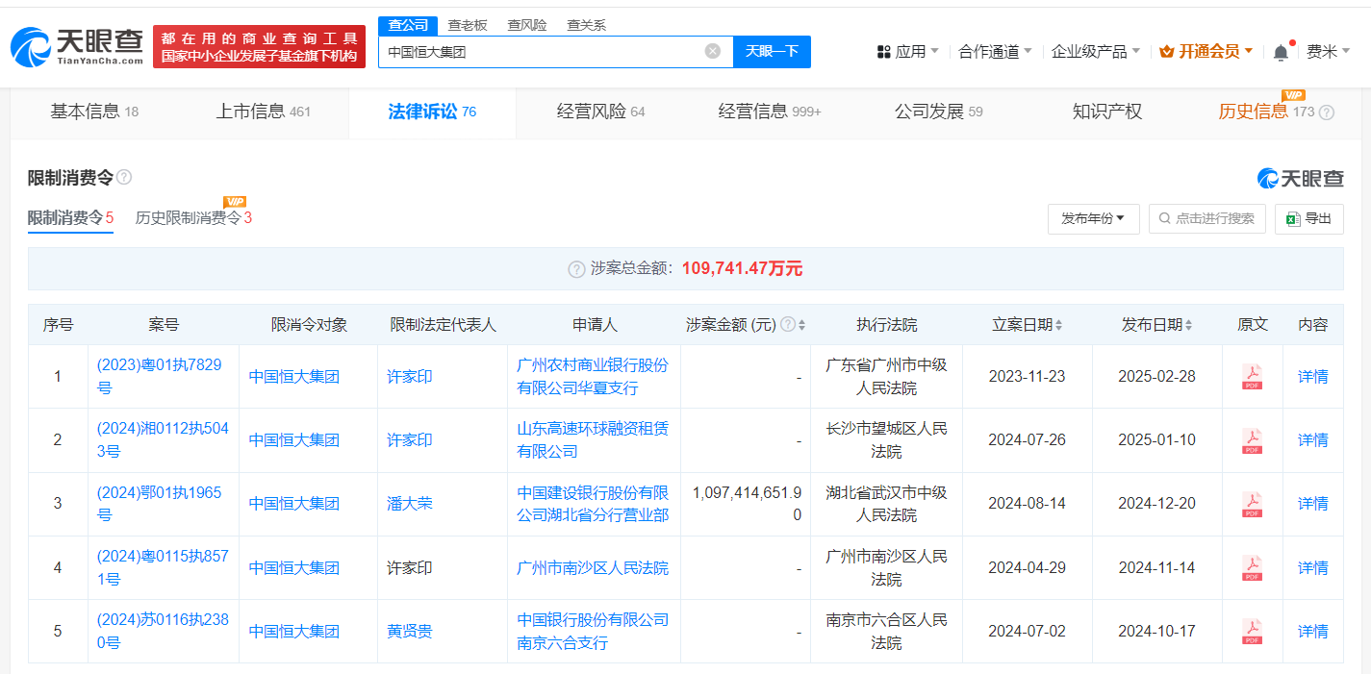Viewport: 1371px width, 674px height.
Task: Sort table by 发布日期 column
Action: pos(1189,325)
